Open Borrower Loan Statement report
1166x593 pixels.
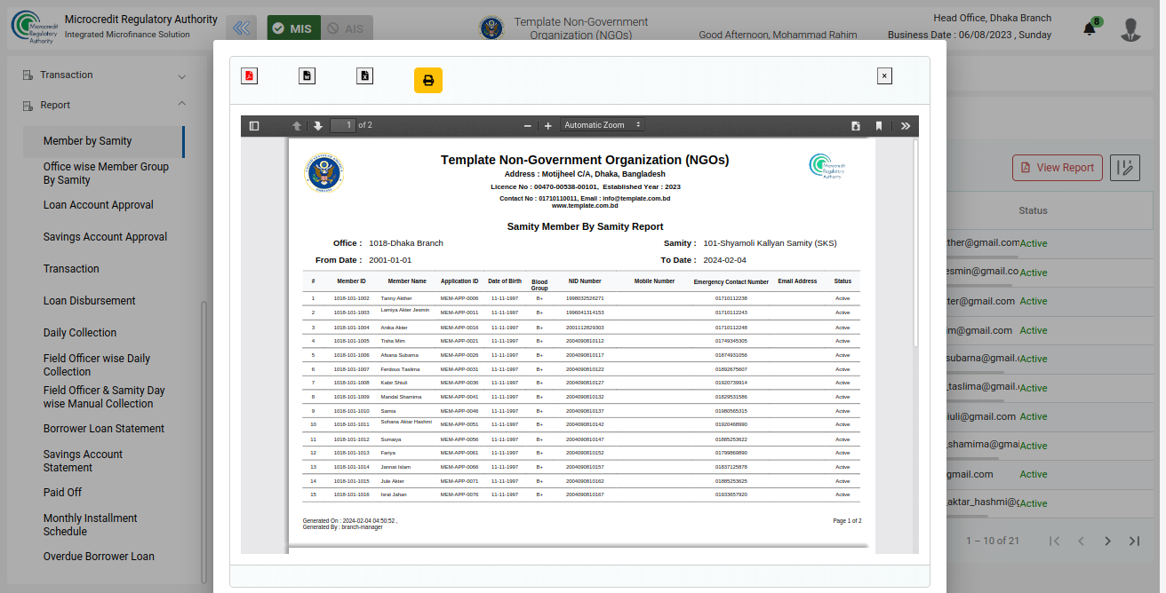[x=104, y=429]
